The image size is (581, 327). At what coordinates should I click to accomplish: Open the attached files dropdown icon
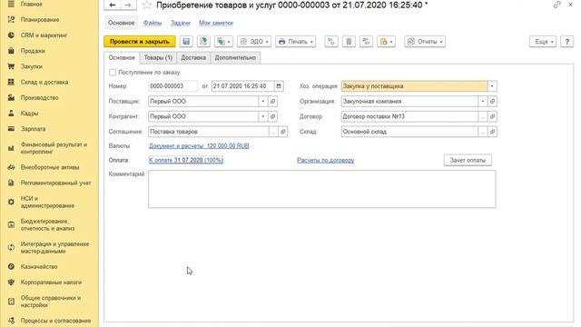[x=386, y=42]
